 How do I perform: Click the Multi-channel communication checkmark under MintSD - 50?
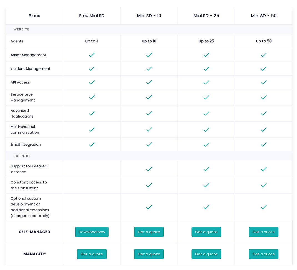[263, 129]
